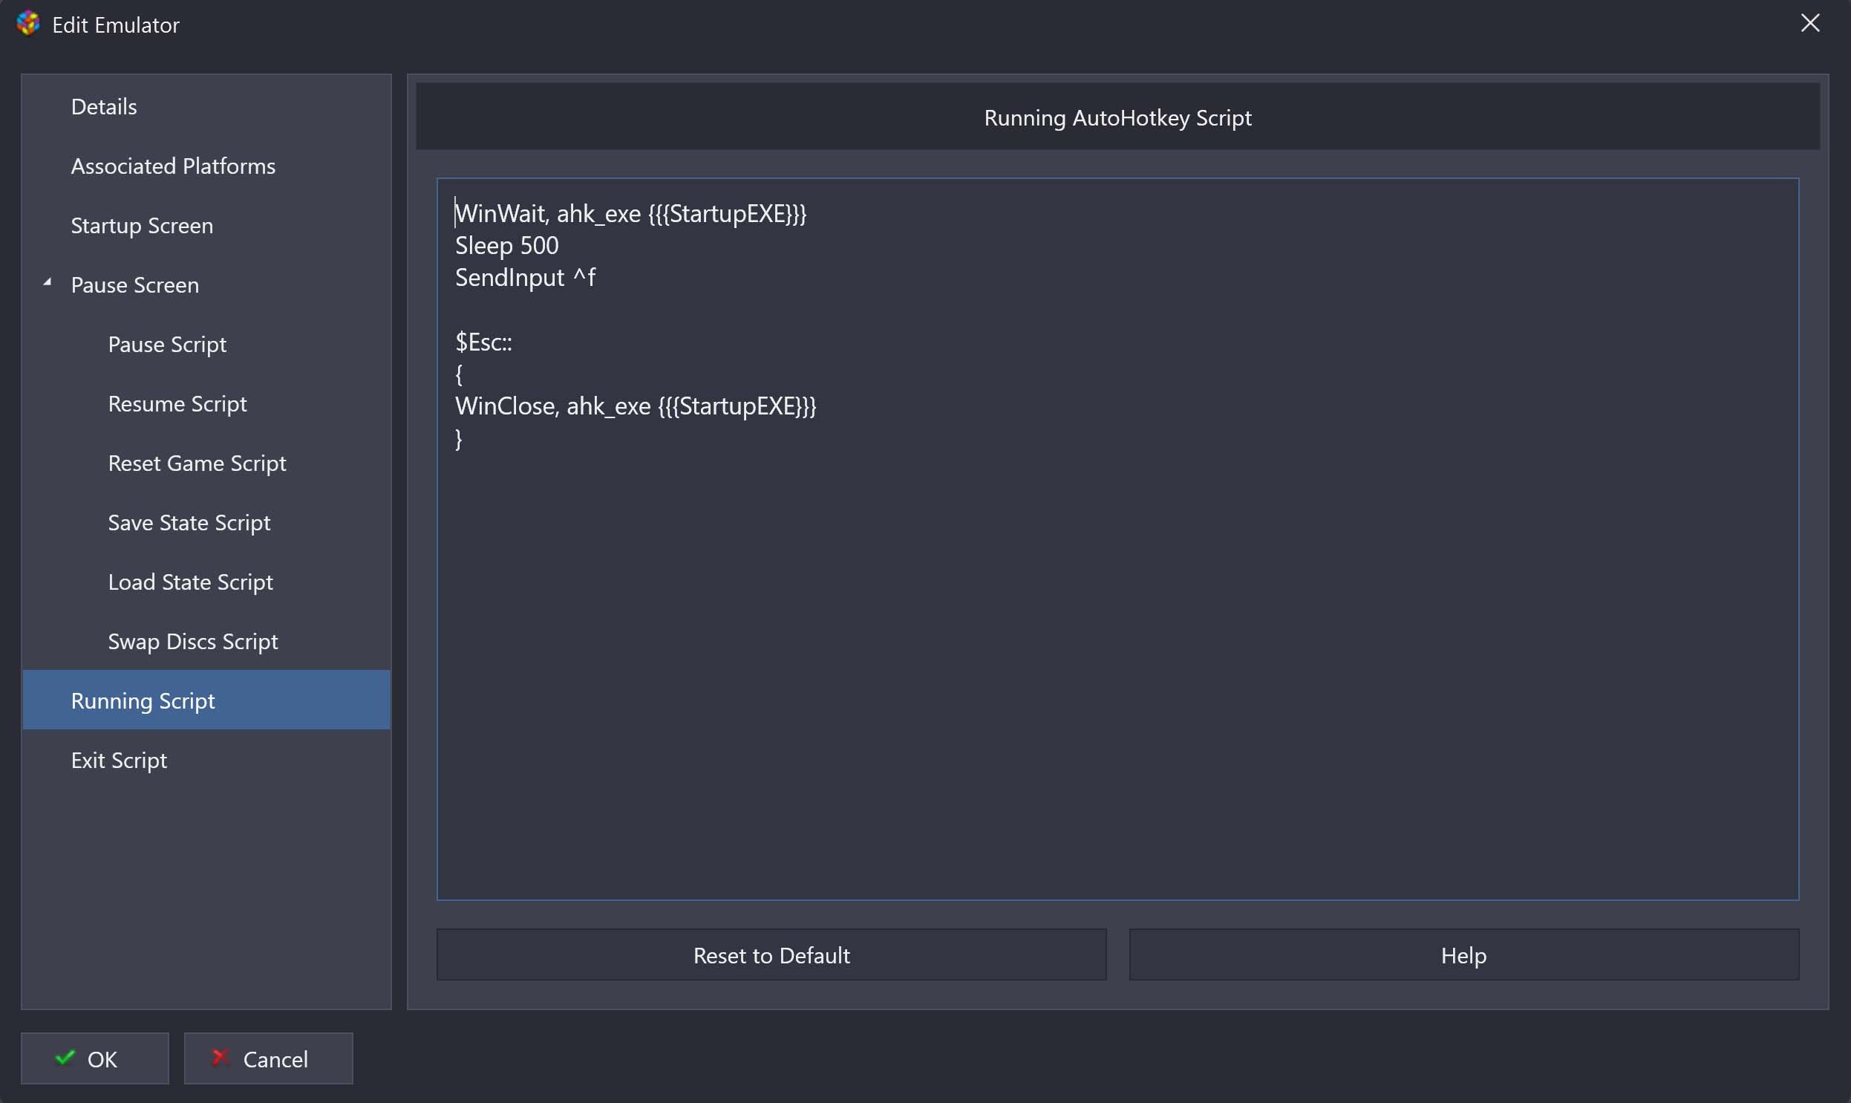This screenshot has width=1851, height=1103.
Task: Click the WinClose line in script
Action: (x=635, y=406)
